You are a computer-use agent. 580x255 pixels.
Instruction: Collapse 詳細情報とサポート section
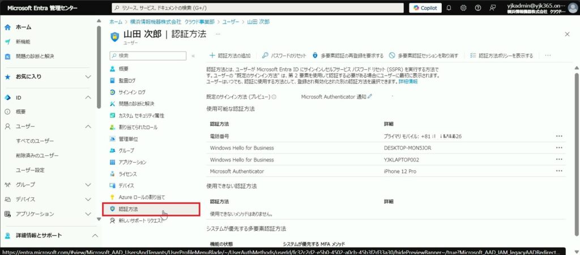95,235
